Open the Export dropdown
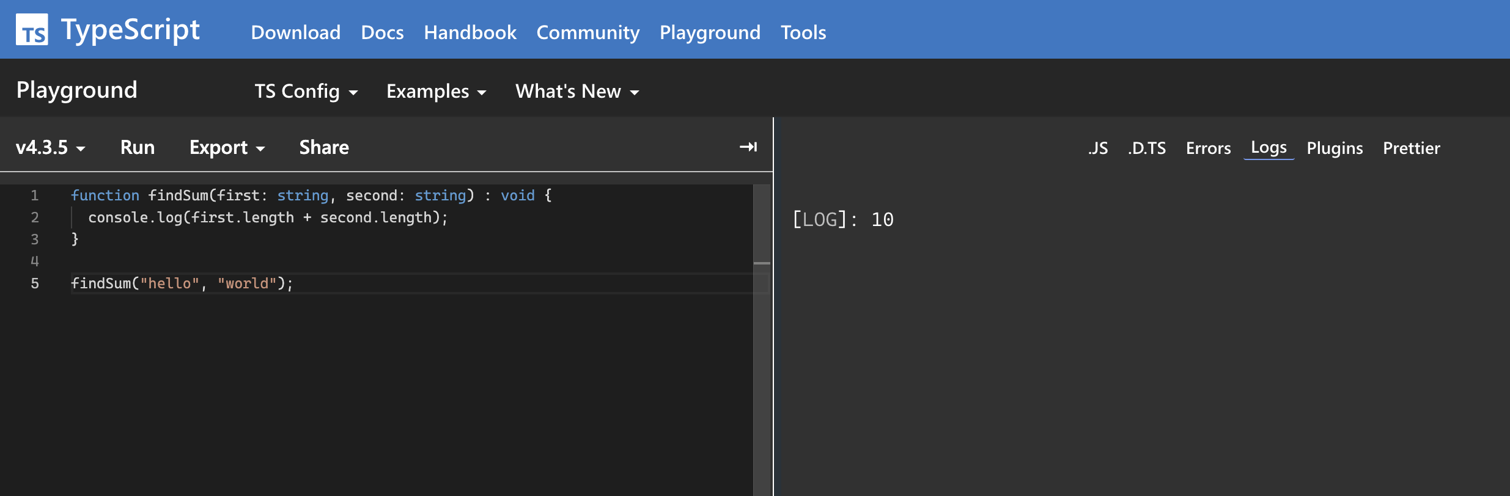 227,147
